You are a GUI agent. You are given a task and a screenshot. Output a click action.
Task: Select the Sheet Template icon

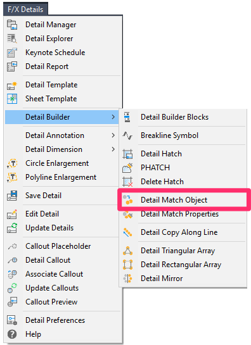click(x=12, y=99)
